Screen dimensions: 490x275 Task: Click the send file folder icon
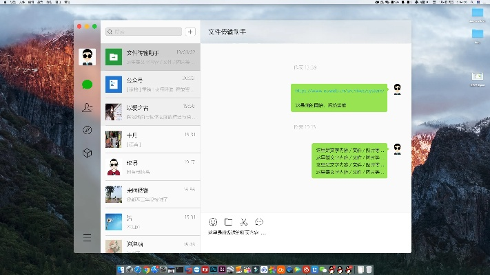(228, 221)
